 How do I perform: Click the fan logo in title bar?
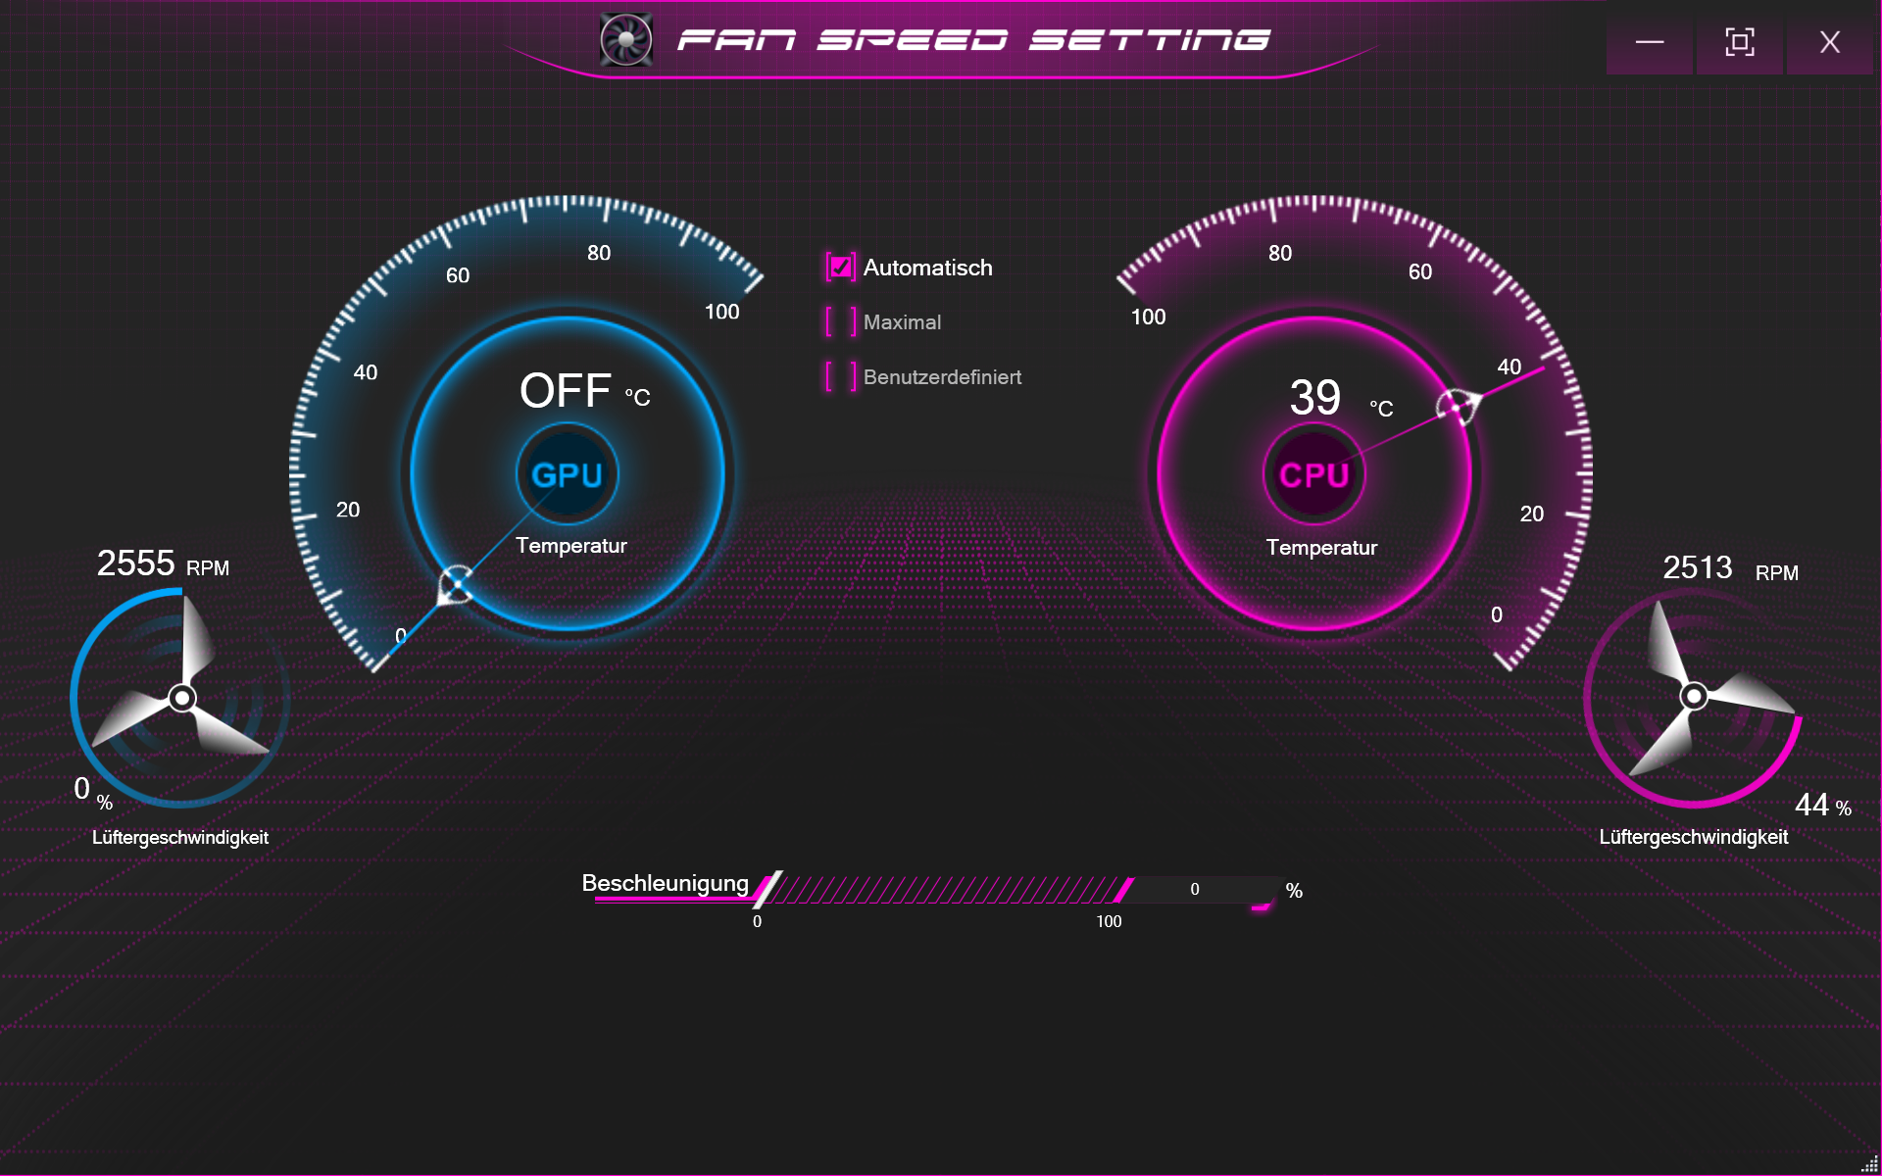click(625, 40)
